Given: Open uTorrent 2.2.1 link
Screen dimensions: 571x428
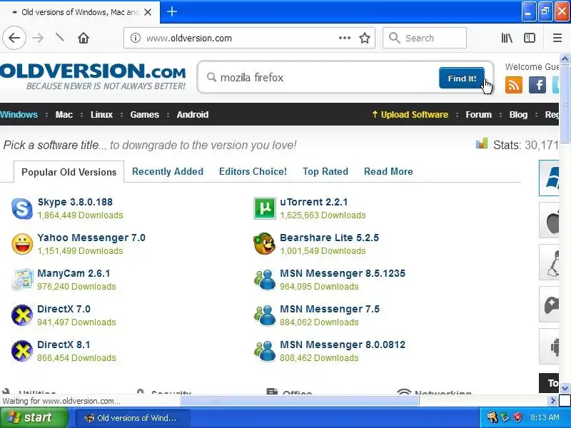Looking at the screenshot, I should click(313, 202).
